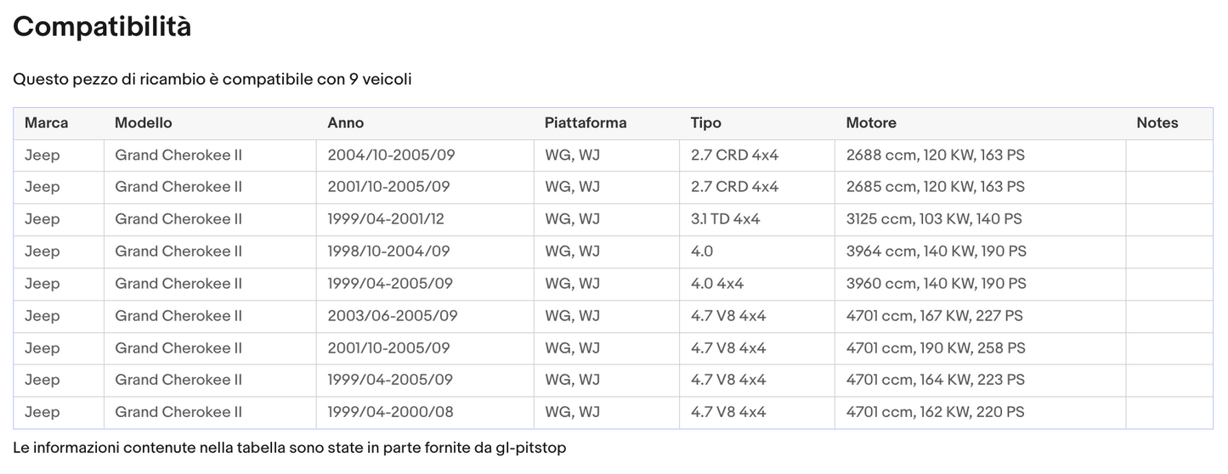Select the 4.0 4x4 type cell
The width and height of the screenshot is (1228, 474).
click(x=716, y=284)
